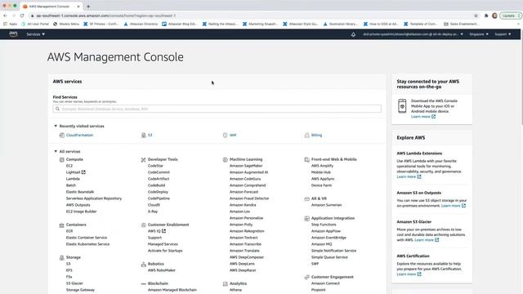Open Elastic Kubernetes Service
Screen dimensions: 523x294
(87, 244)
